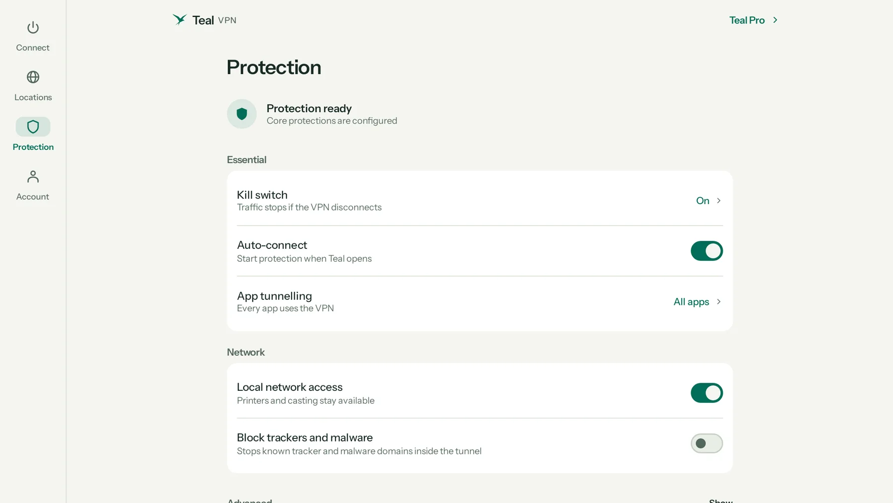This screenshot has height=503, width=893.
Task: Click the Protection ready shield badge
Action: [x=242, y=114]
